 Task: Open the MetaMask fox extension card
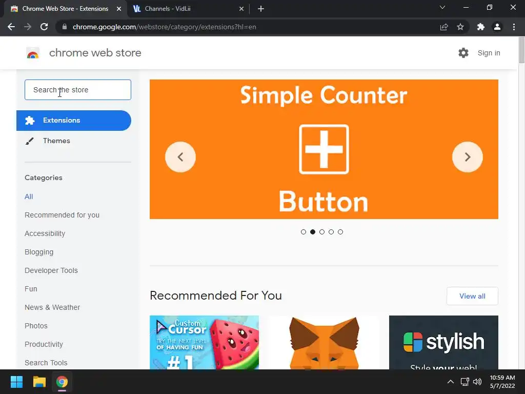point(324,342)
